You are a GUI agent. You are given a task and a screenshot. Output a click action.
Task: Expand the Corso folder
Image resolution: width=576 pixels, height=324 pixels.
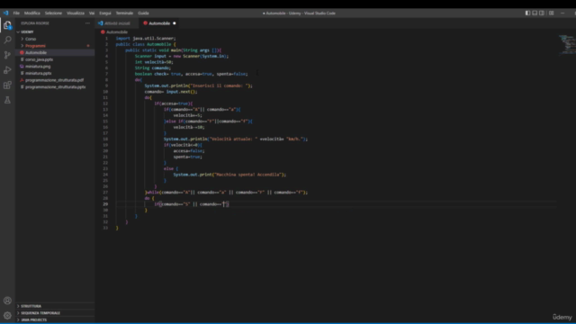[x=55, y=39]
